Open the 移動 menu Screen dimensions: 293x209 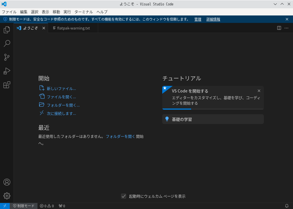click(56, 12)
